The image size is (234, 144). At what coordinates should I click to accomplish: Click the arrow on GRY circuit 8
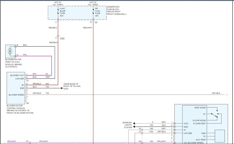(134, 123)
